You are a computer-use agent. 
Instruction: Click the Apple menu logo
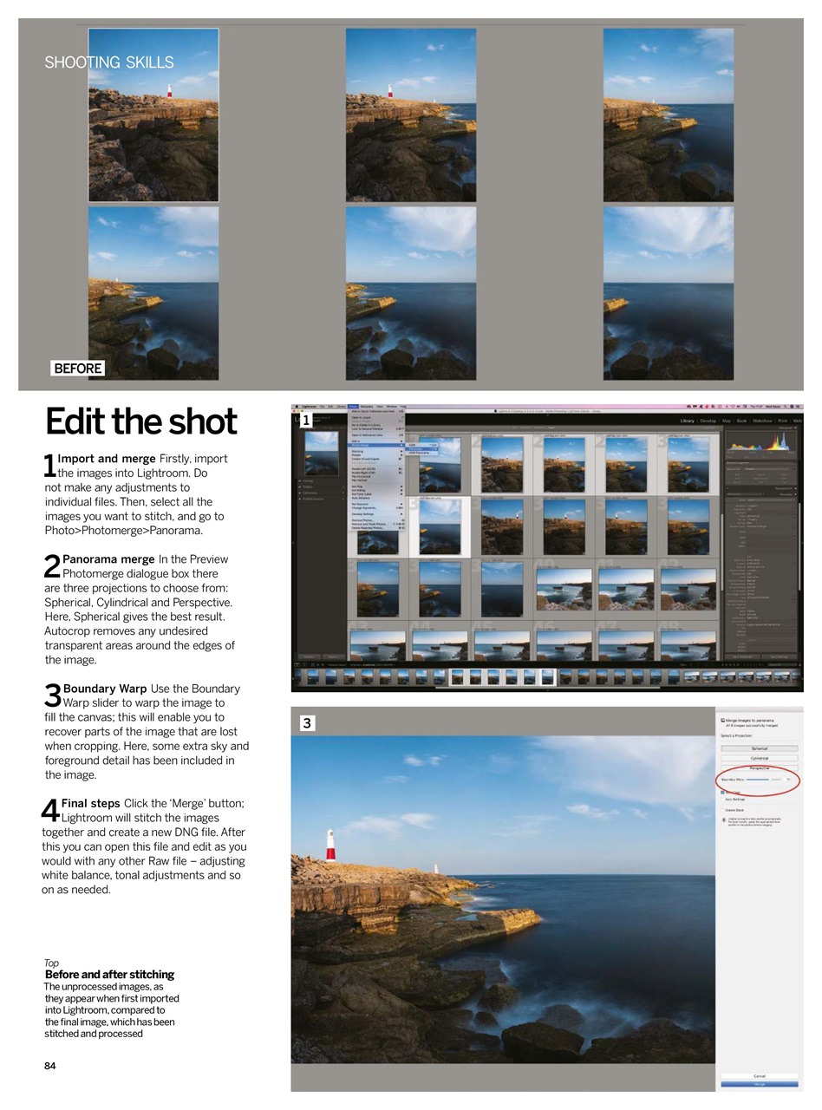[x=297, y=407]
